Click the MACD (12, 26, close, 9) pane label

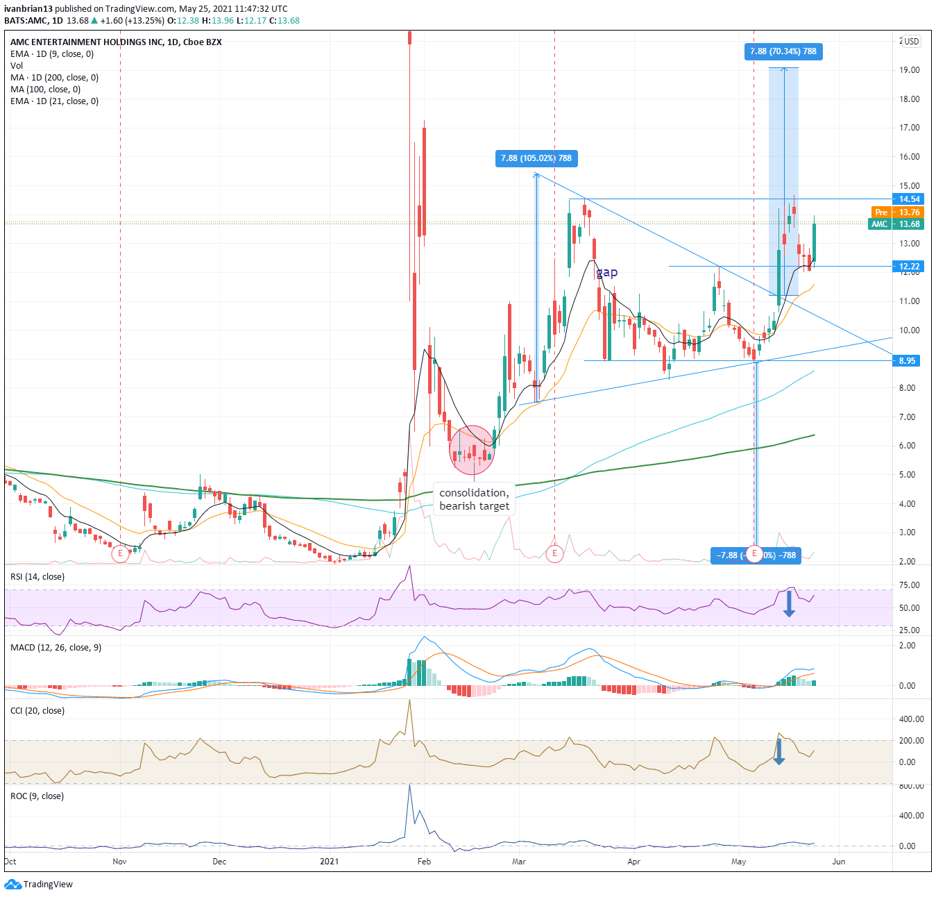point(56,648)
